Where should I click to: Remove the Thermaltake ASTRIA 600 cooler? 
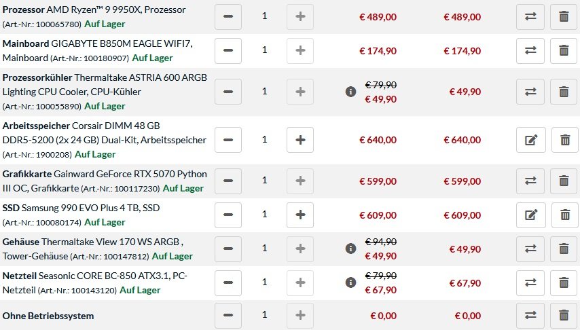564,92
